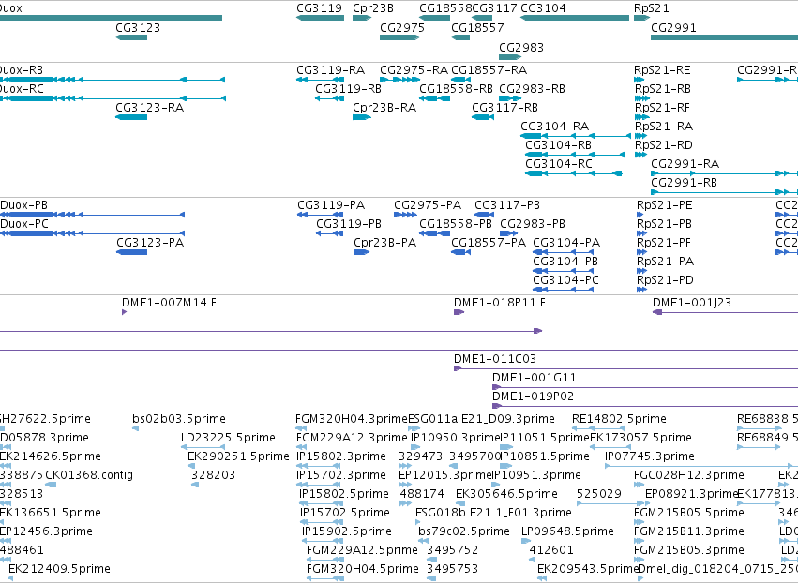
Task: Select the RpS21 gene label
Action: point(652,8)
